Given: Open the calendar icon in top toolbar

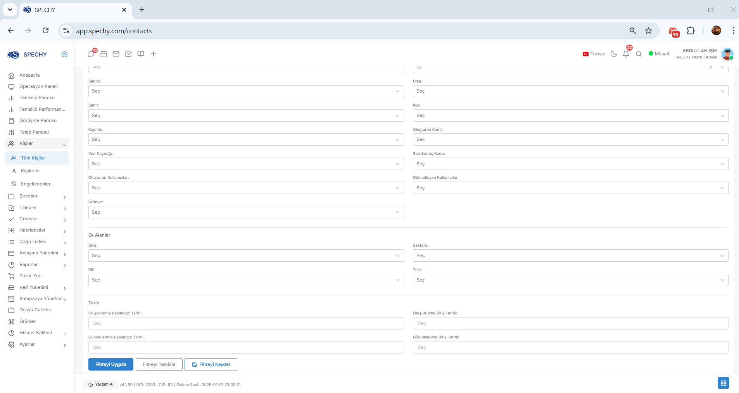Looking at the screenshot, I should point(104,54).
